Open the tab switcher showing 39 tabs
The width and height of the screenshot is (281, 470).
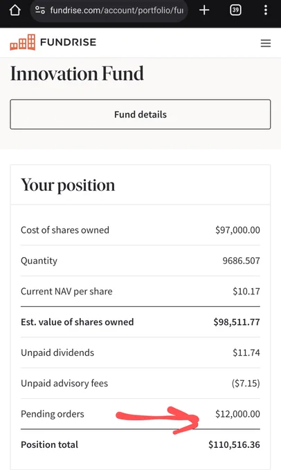tap(235, 10)
